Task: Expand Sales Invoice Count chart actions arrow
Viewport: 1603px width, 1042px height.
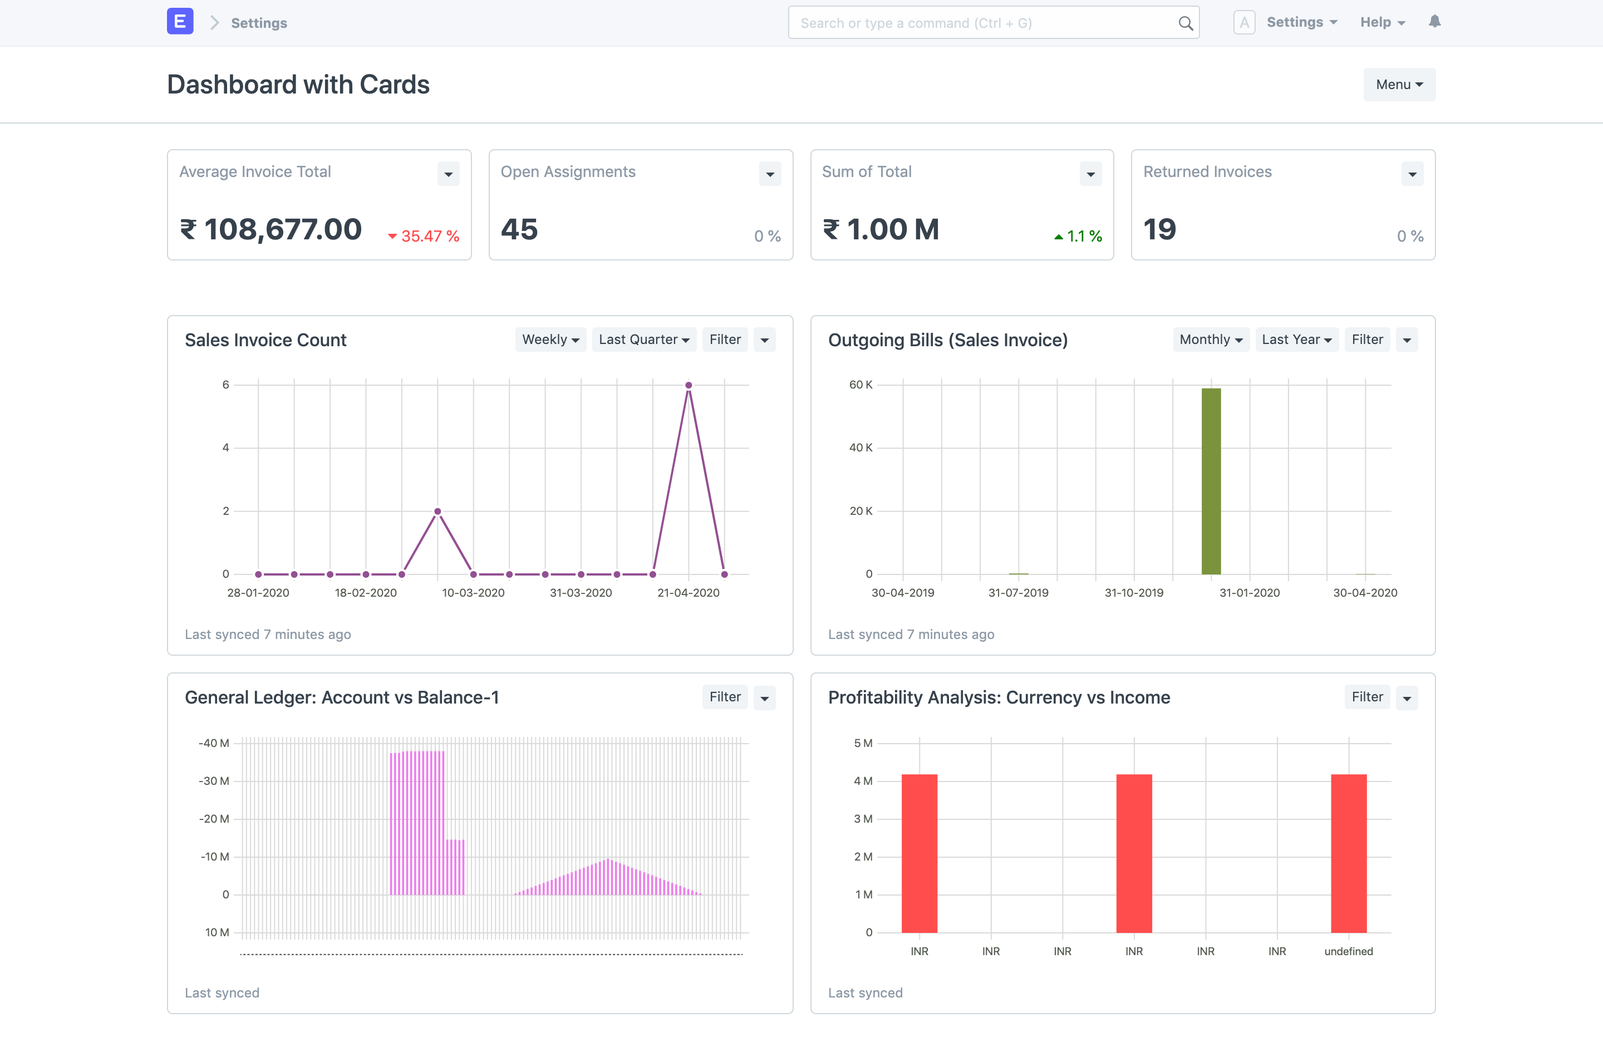Action: tap(764, 340)
